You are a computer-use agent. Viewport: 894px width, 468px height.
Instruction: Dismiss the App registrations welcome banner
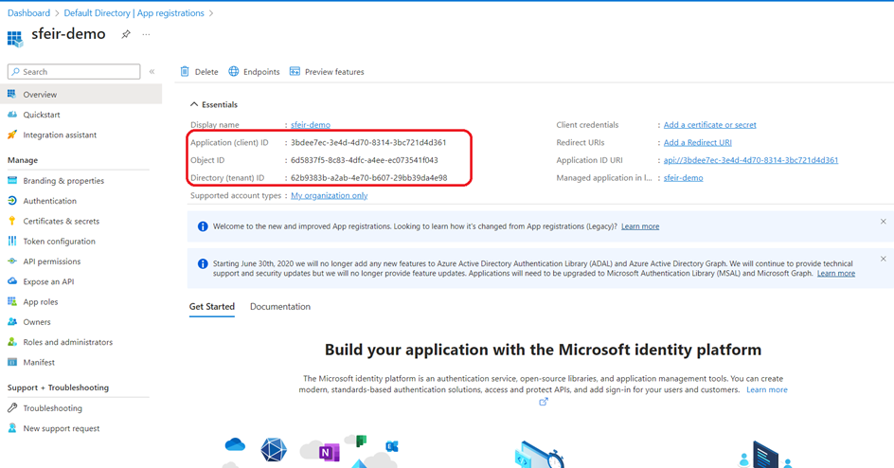(883, 221)
